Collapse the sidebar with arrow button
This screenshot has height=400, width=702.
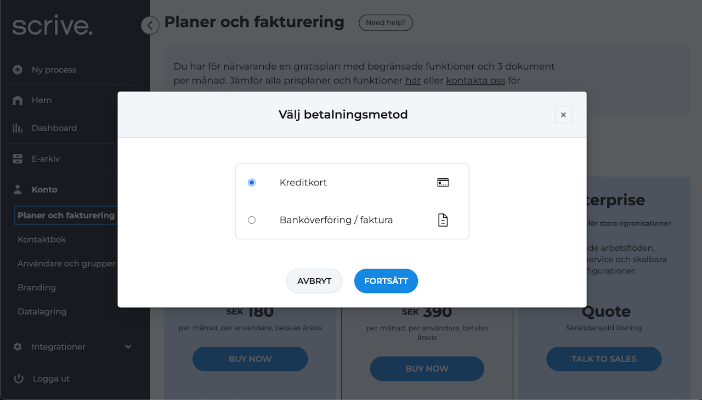[x=150, y=25]
